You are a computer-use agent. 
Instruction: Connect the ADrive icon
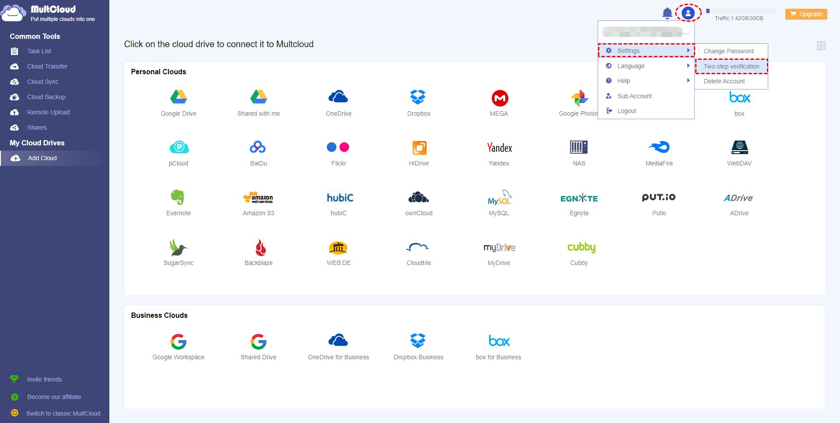(739, 198)
